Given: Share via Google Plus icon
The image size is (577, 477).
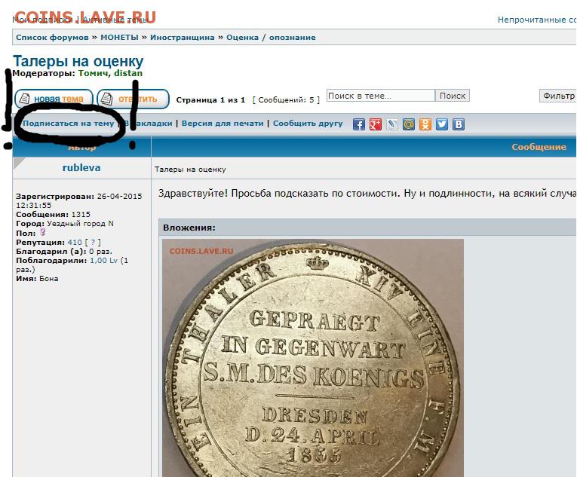Looking at the screenshot, I should click(x=376, y=124).
